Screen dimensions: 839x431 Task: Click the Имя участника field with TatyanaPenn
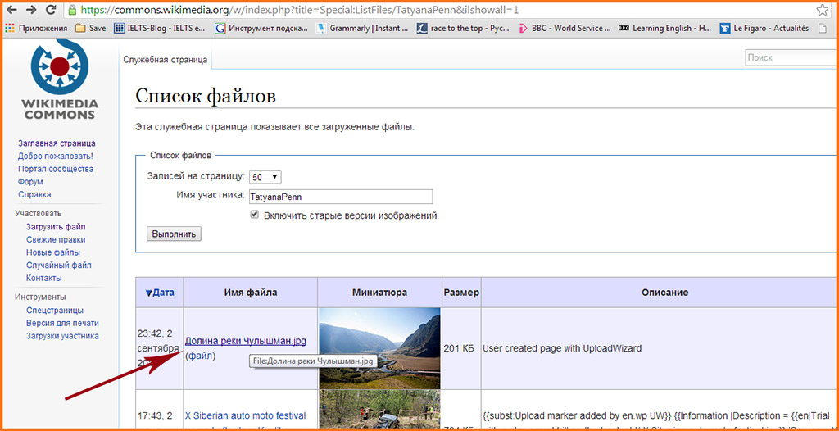coord(340,197)
